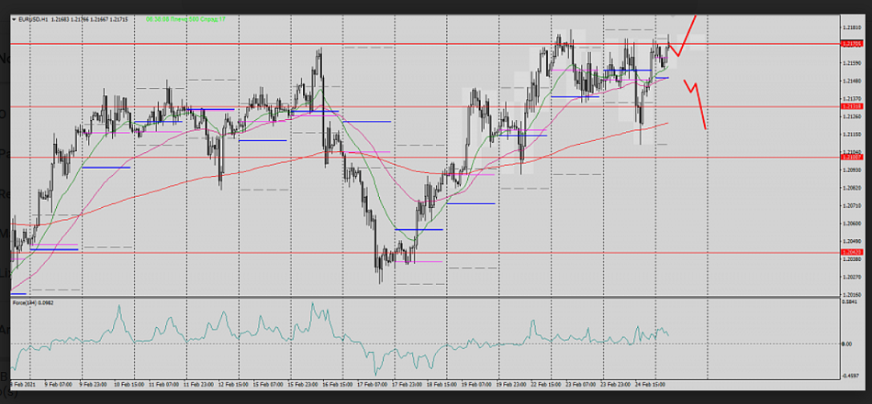Click the 1.21810 value on price scale
872x404 pixels.
[x=850, y=27]
